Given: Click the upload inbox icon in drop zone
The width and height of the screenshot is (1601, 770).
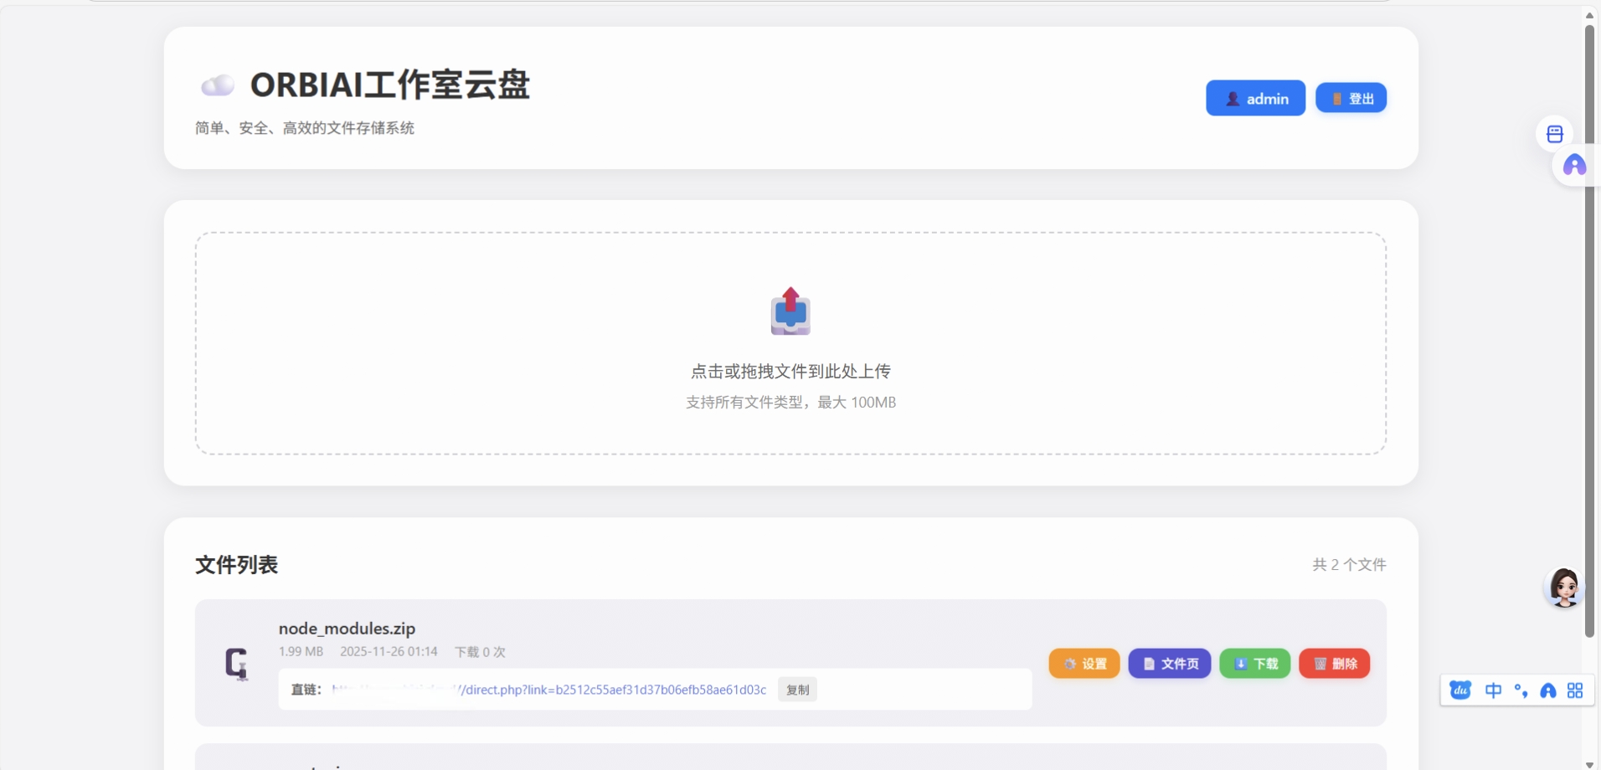Looking at the screenshot, I should click(x=790, y=311).
